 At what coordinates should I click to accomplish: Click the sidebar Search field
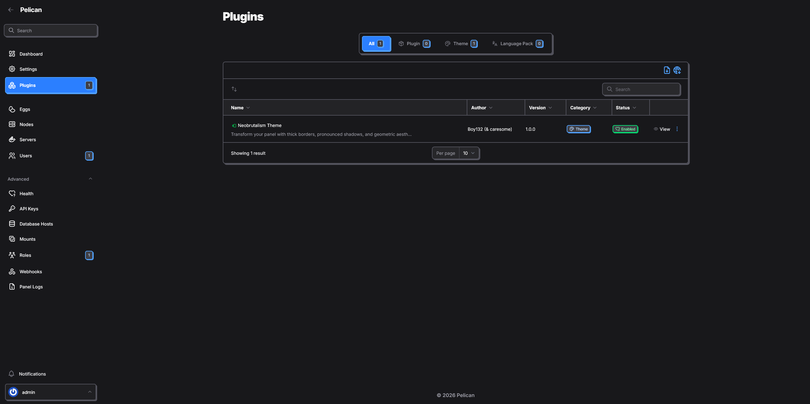(51, 31)
